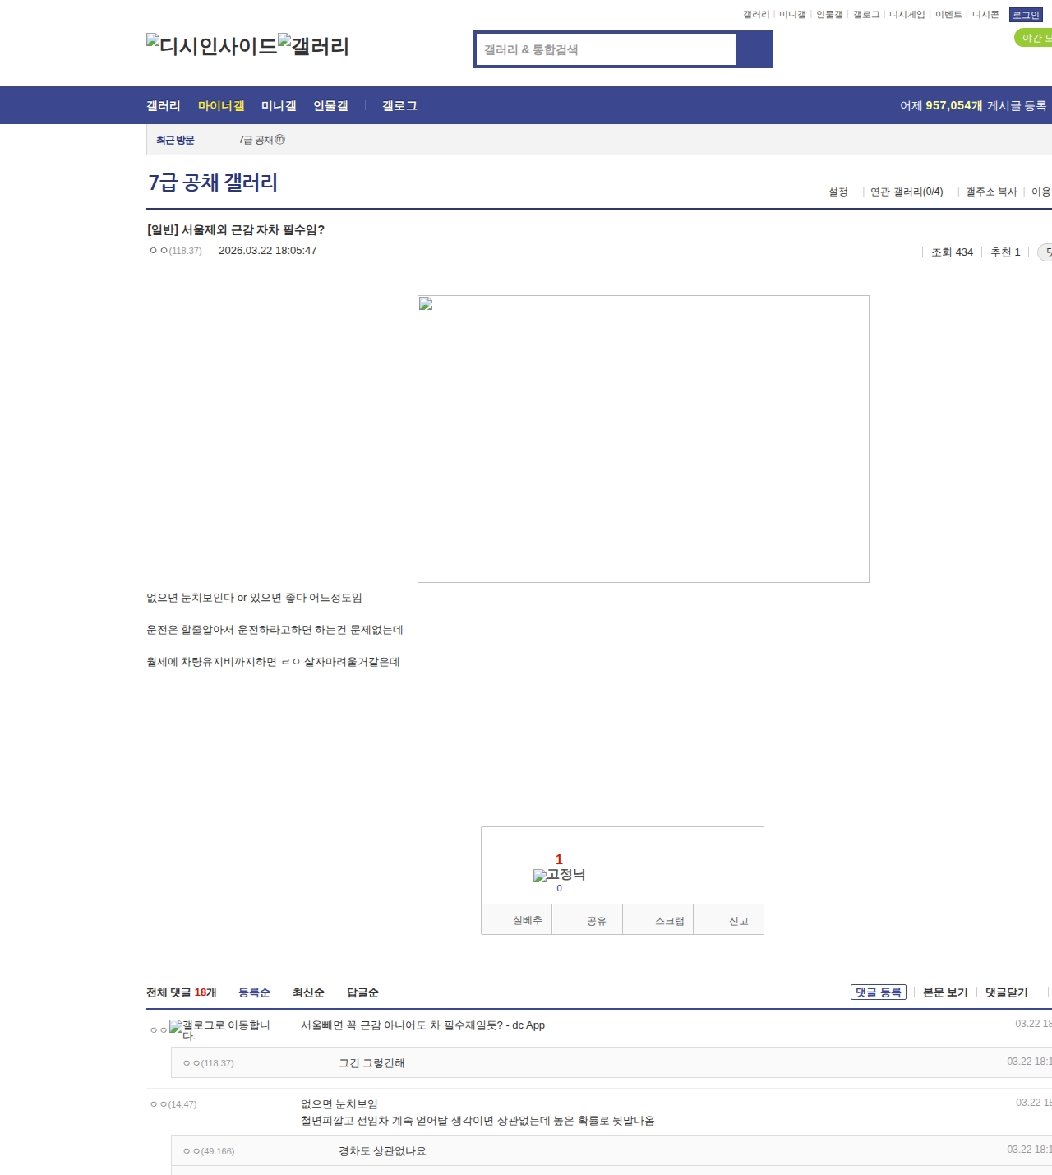Open the 디시콘 link at the top
Viewport: 1052px width, 1175px height.
pyautogui.click(x=985, y=15)
